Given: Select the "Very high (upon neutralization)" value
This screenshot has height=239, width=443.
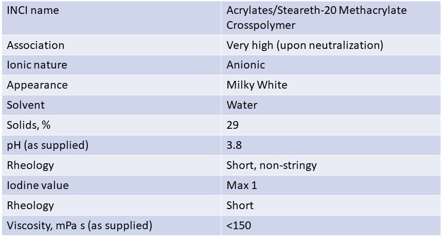Looking at the screenshot, I should pyautogui.click(x=305, y=45).
